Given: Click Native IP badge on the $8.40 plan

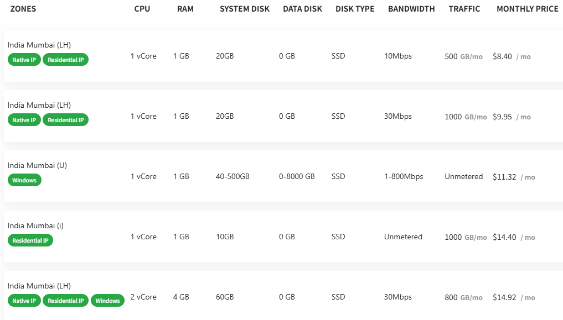Looking at the screenshot, I should coord(24,60).
